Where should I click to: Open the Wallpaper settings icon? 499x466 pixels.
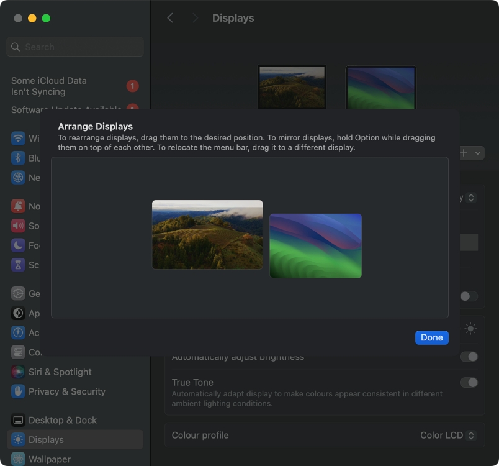(18, 459)
